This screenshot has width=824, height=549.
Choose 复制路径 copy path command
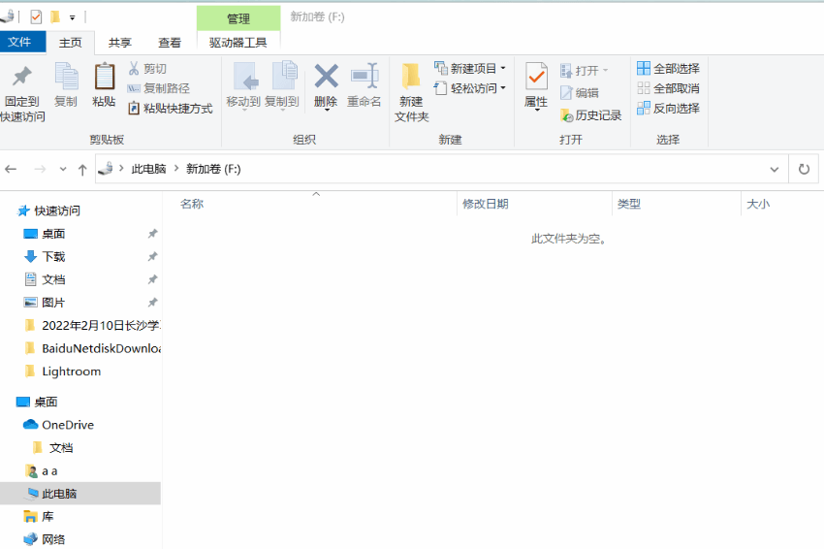(159, 88)
